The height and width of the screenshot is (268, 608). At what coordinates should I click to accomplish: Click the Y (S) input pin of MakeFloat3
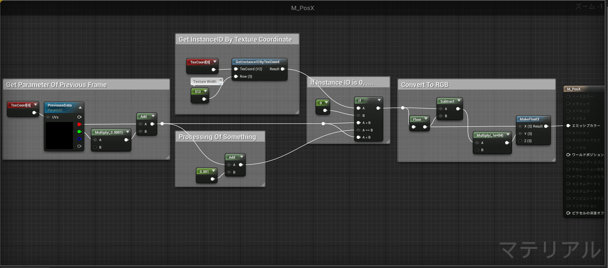point(520,134)
